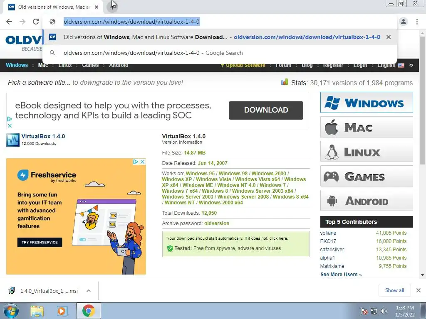
Task: Open contributor PKO17's profile
Action: pyautogui.click(x=328, y=241)
